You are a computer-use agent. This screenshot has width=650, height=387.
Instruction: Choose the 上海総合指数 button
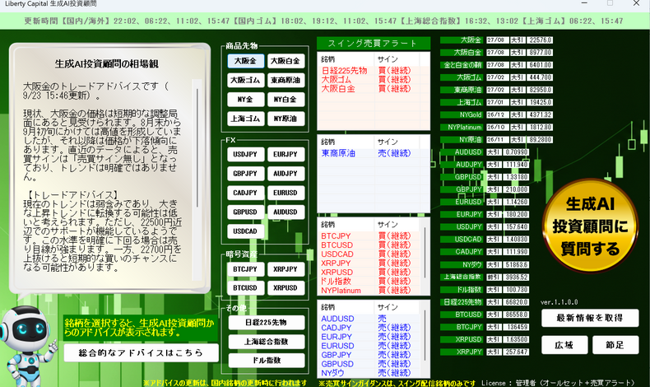coord(267,342)
